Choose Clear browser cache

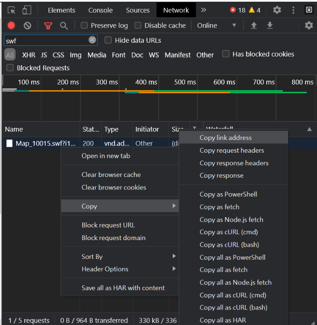click(120, 174)
